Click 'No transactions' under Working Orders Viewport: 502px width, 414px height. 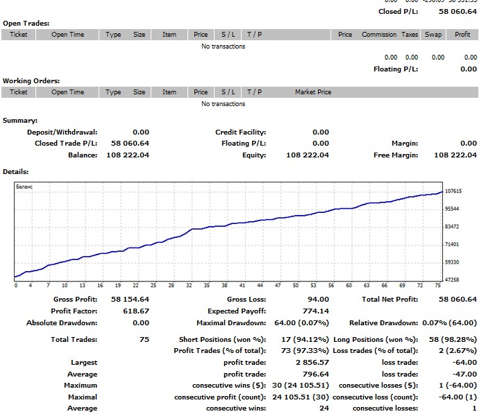(223, 104)
